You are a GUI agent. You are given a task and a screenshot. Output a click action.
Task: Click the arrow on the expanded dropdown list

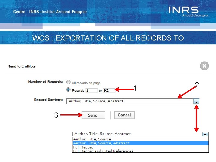coord(205,134)
